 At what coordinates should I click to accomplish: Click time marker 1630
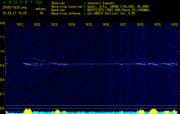(174, 24)
